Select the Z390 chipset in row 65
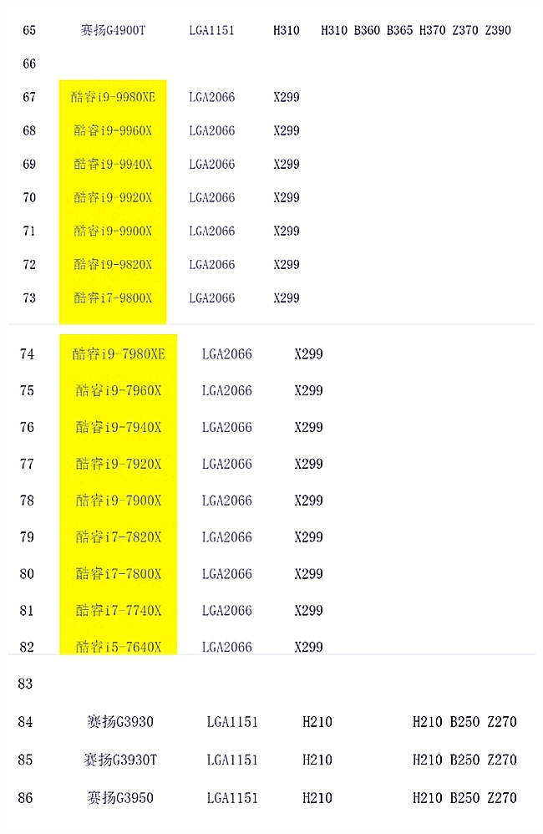Image resolution: width=543 pixels, height=834 pixels. click(x=498, y=30)
